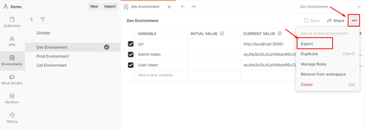
Task: Uncheck the Admin token variable checkbox
Action: [131, 54]
